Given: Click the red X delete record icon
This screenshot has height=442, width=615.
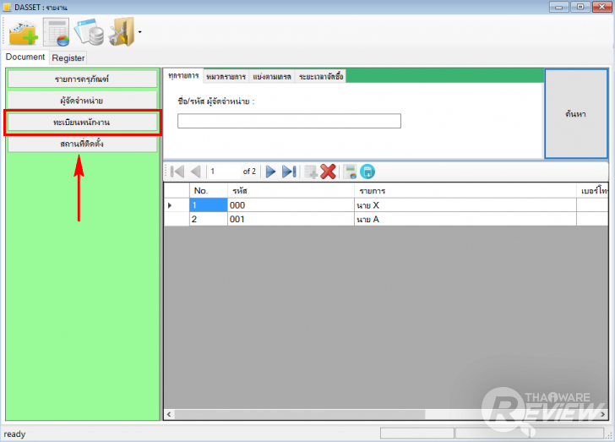Looking at the screenshot, I should pyautogui.click(x=328, y=172).
